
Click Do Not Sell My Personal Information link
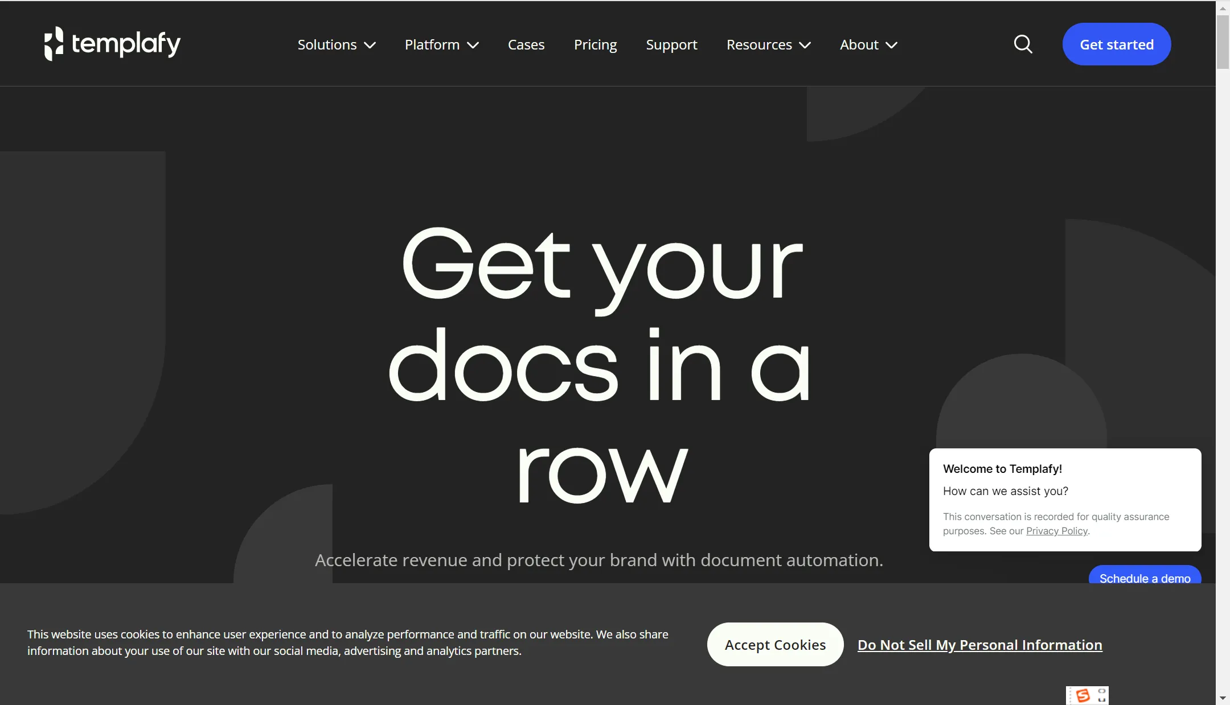[x=980, y=644]
